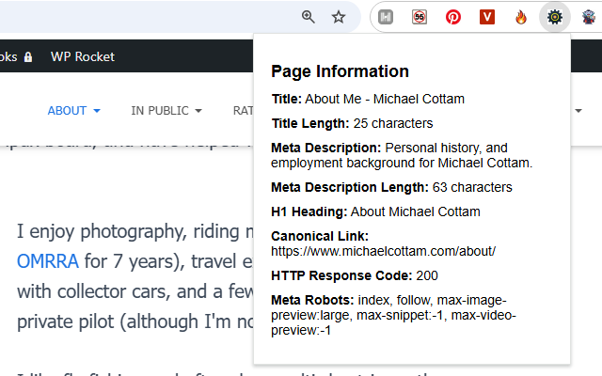Open the WP Rocket admin menu
The height and width of the screenshot is (376, 602).
83,56
